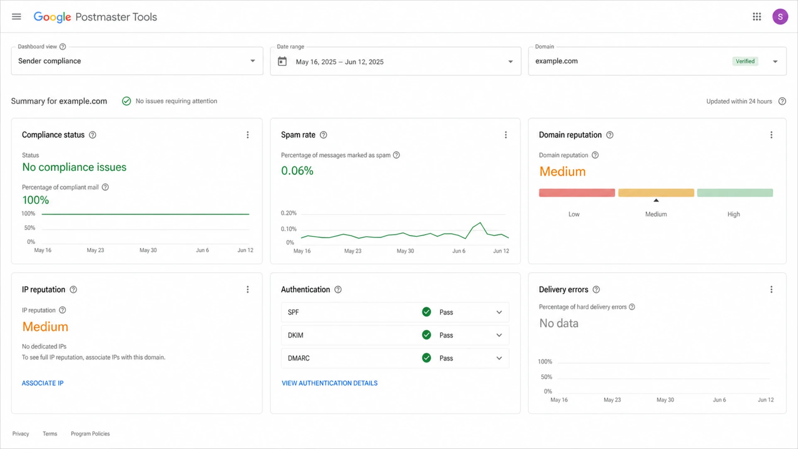Click help icon beside hard delivery errors label
This screenshot has height=449, width=798.
pos(632,307)
